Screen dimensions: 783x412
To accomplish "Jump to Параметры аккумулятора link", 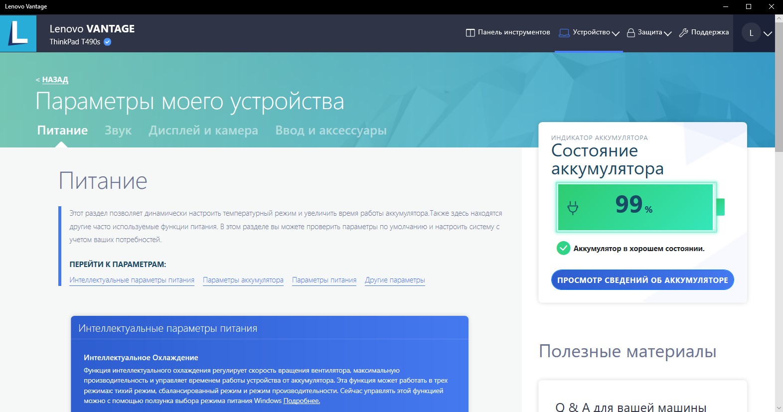I will (243, 280).
